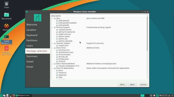The image size is (174, 97).
Task: Toggle the Printing Support group checkbox
Action: coord(55,27)
